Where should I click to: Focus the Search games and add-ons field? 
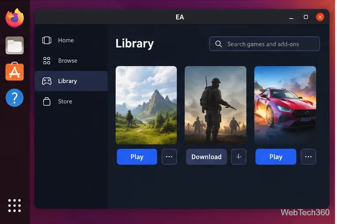[x=264, y=44]
